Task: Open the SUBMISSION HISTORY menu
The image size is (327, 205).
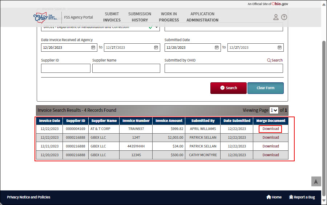Action: (x=140, y=17)
